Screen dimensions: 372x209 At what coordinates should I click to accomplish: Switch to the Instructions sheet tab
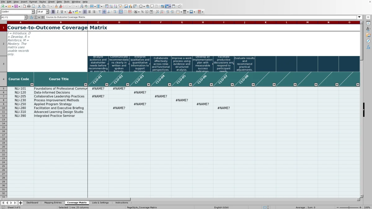coord(122,203)
